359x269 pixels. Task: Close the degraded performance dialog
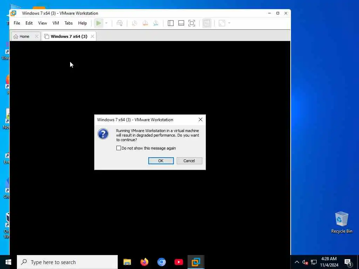click(x=201, y=120)
